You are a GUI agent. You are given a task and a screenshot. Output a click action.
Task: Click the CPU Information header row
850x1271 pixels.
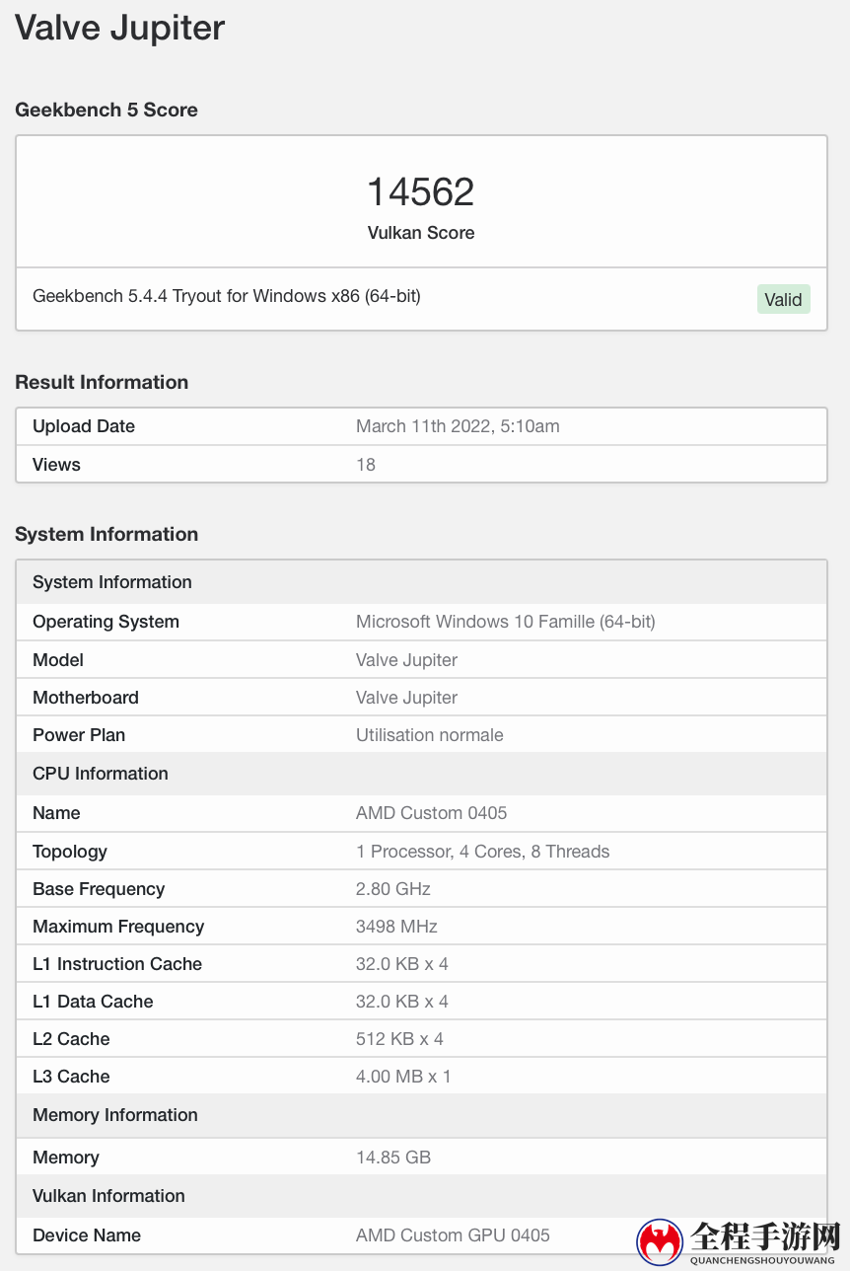click(421, 774)
